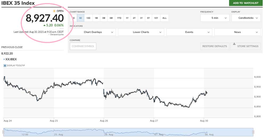Click the 0.06% percent change
The height and width of the screenshot is (138, 266).
[59, 25]
